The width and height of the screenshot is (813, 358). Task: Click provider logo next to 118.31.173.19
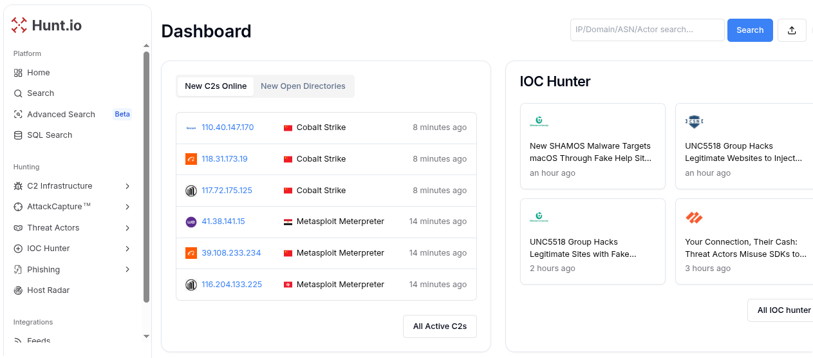click(x=191, y=159)
